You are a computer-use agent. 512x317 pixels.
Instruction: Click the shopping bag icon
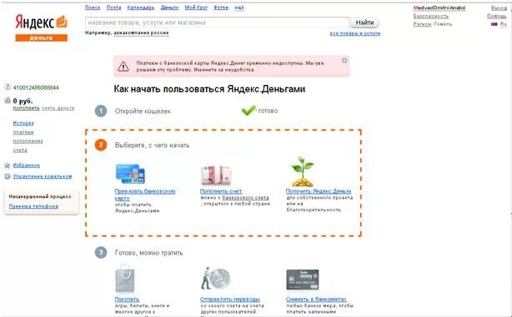pos(125,278)
